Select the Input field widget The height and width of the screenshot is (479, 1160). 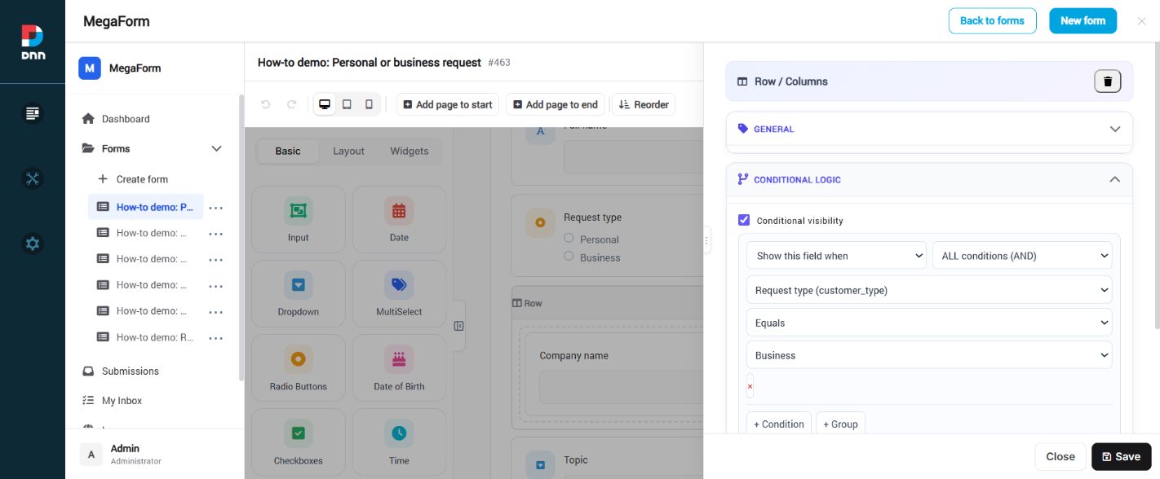coord(298,219)
